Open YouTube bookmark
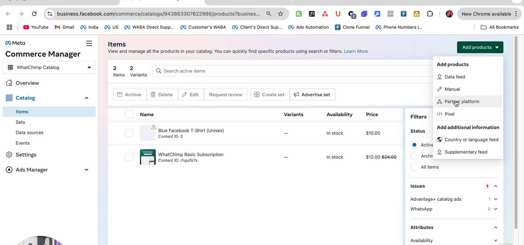This screenshot has height=245, width=524. [36, 27]
